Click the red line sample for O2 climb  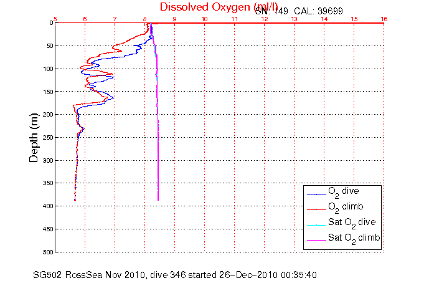point(316,209)
